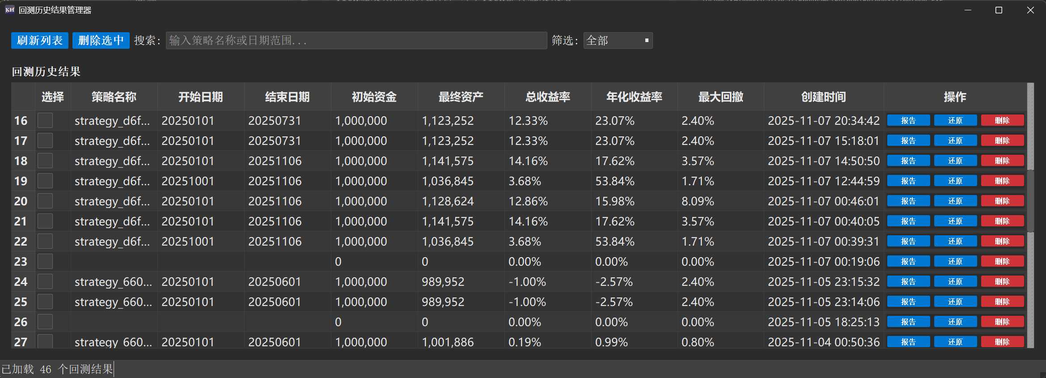Restore row 25 using its 还原 button
The image size is (1046, 378).
point(955,302)
